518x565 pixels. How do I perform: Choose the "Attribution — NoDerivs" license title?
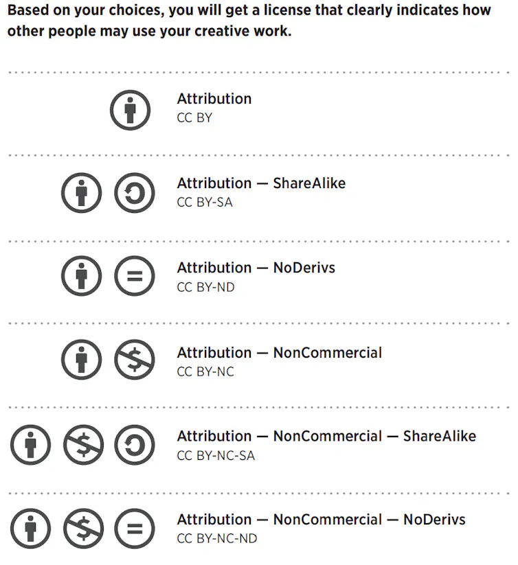click(x=256, y=268)
